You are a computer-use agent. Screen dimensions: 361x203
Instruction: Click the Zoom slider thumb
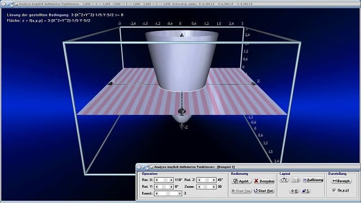point(205,187)
